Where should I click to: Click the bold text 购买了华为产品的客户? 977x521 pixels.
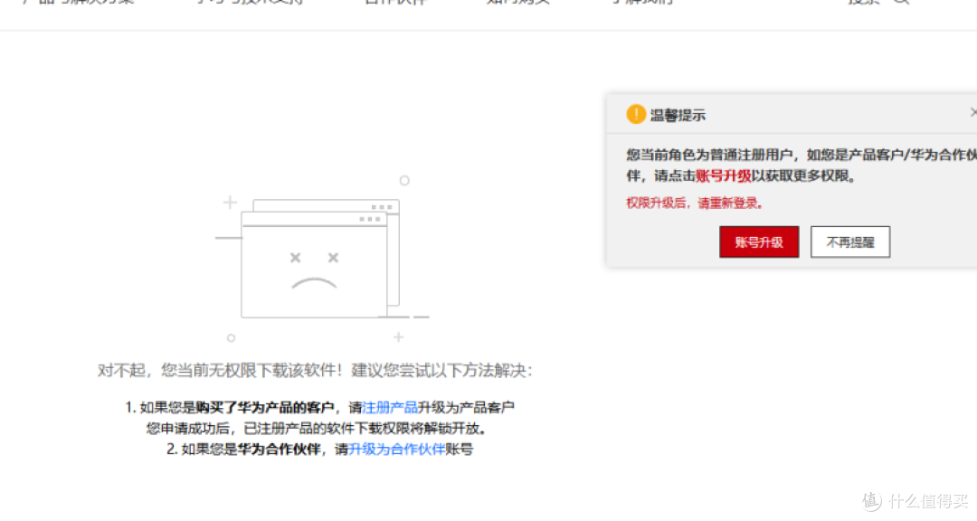265,408
